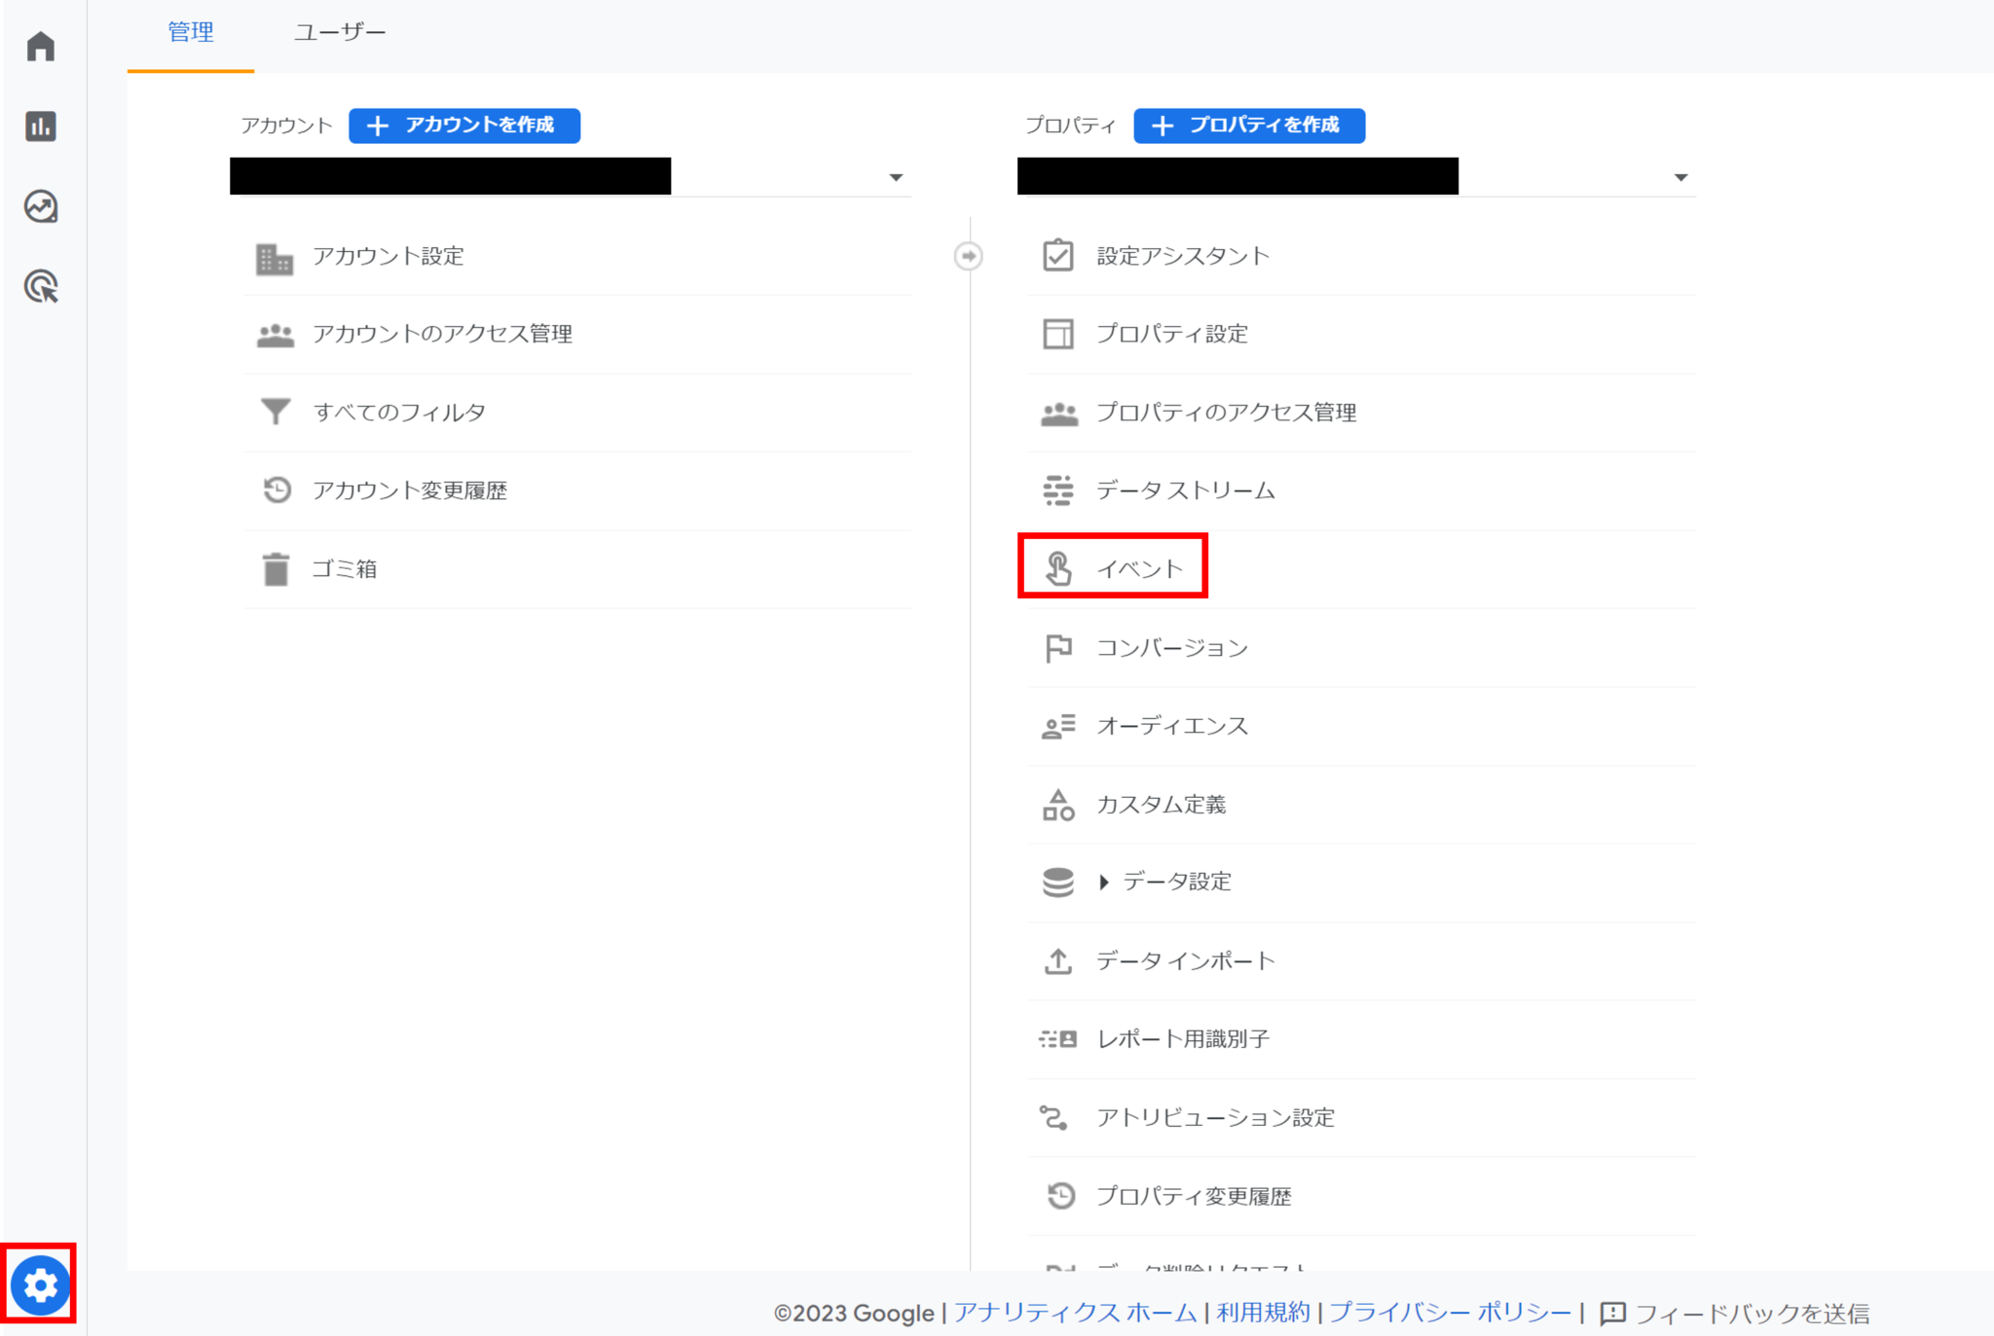Screen dimensions: 1994x1336
Task: Open the property selector dropdown
Action: coord(1680,178)
